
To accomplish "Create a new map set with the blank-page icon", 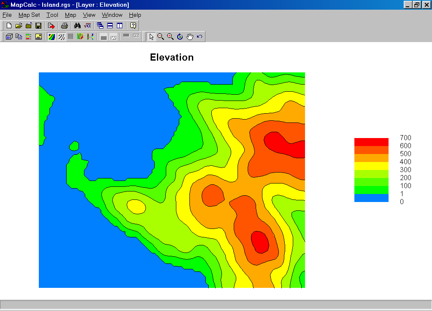I will pos(9,26).
